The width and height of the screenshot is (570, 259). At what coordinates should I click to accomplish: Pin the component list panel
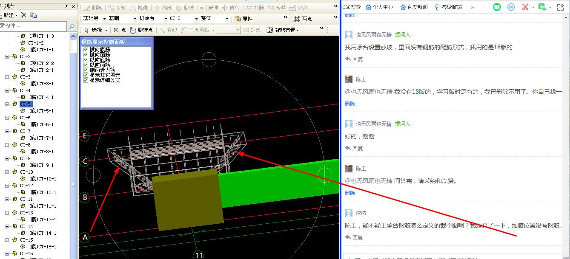tap(66, 6)
